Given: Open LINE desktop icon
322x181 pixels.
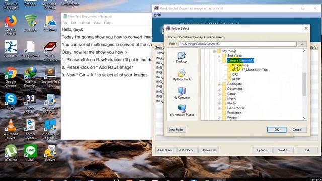Looking at the screenshot, I should coord(30,153).
